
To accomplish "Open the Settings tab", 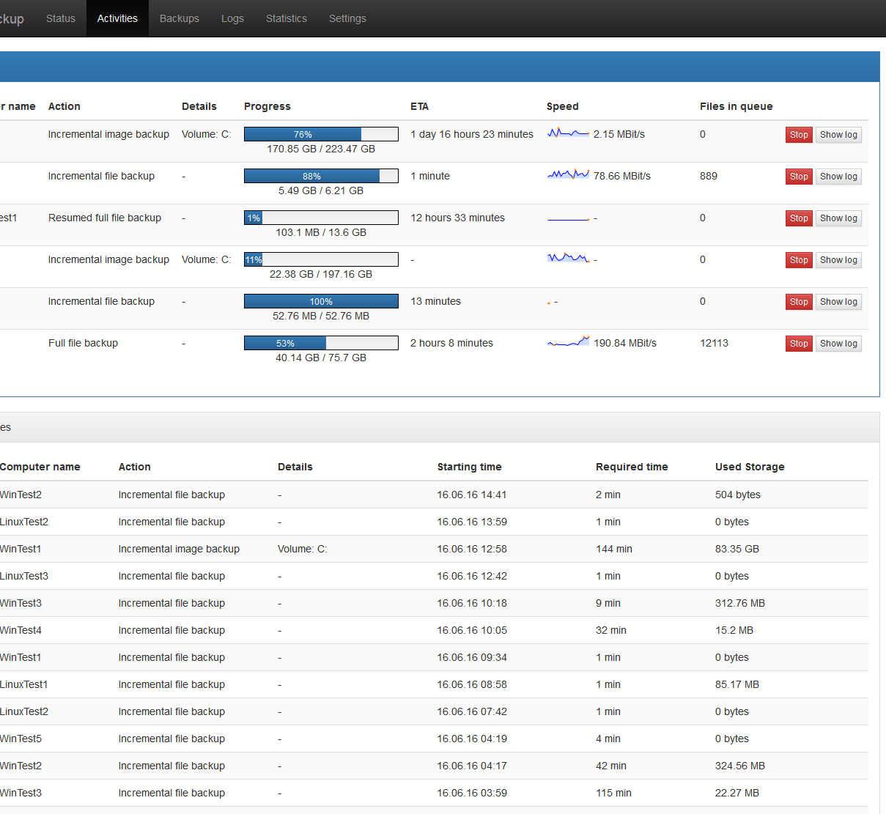I will pyautogui.click(x=347, y=18).
